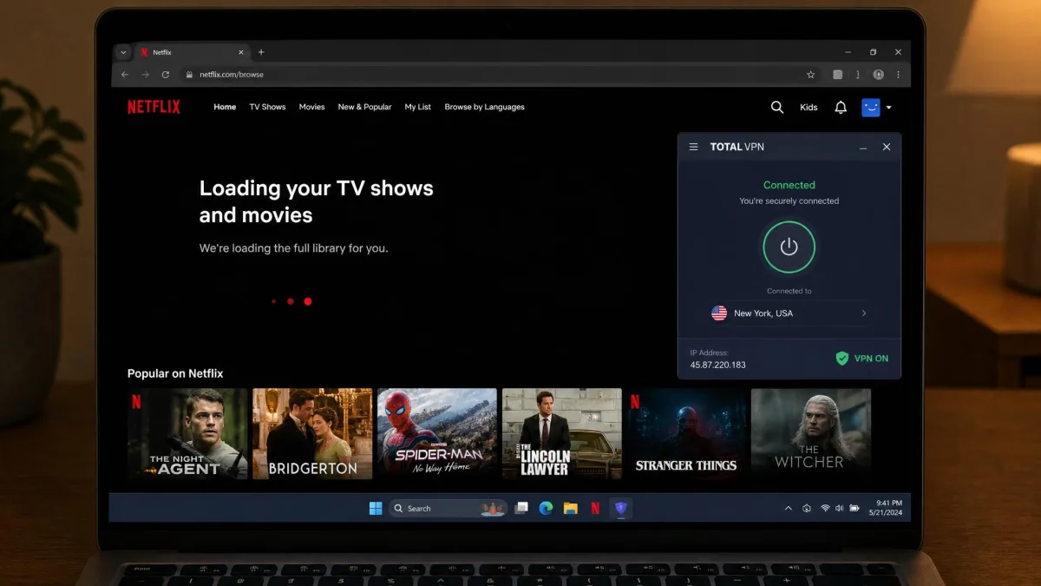Viewport: 1041px width, 586px height.
Task: Open New & Popular
Action: [x=364, y=107]
